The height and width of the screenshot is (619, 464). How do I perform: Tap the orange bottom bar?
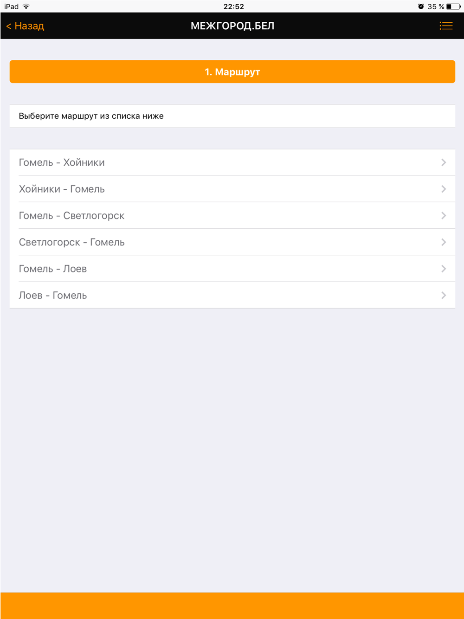tap(232, 606)
